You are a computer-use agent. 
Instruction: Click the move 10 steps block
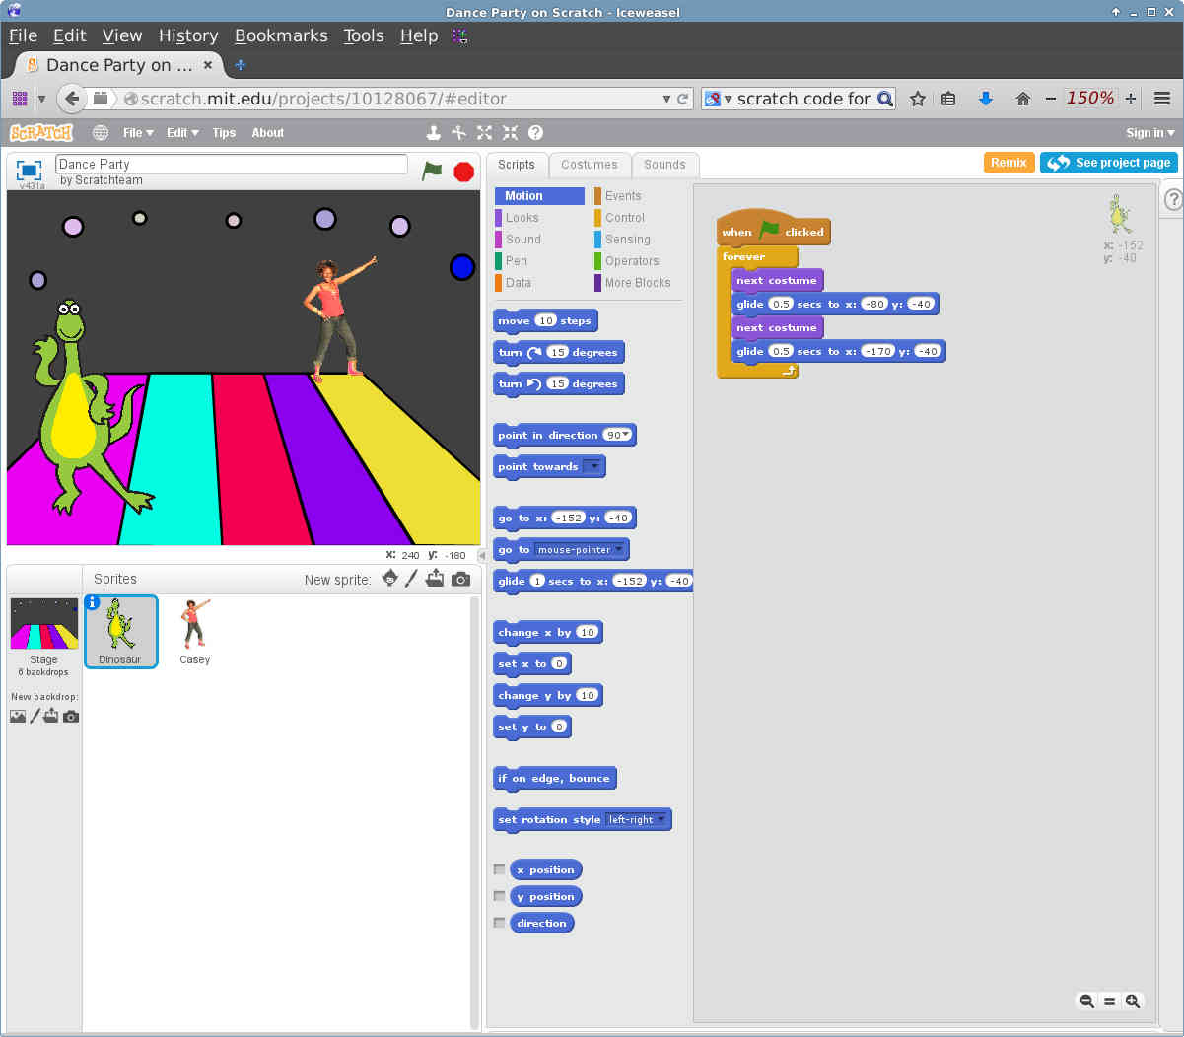coord(545,320)
